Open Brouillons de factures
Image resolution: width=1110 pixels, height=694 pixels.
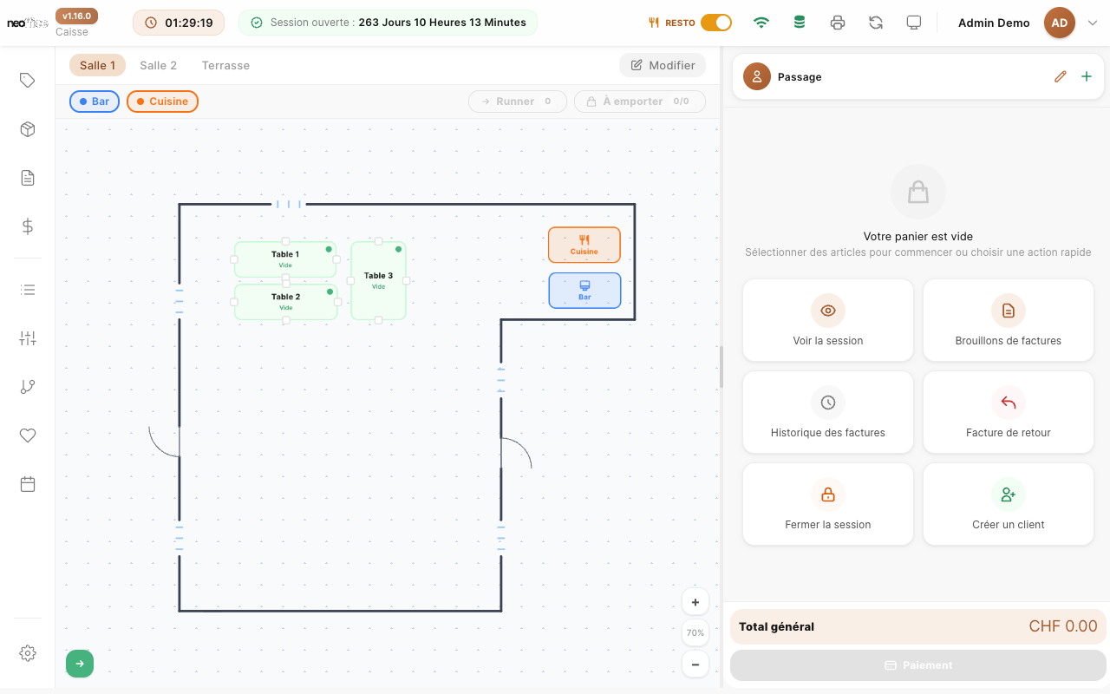1009,320
